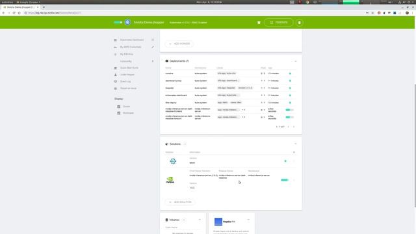The width and height of the screenshot is (416, 234).
Task: Open a new browser tab
Action: 44,7
